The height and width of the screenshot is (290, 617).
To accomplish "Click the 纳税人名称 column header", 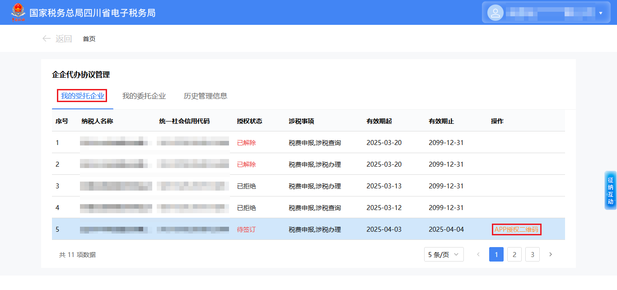I will [x=97, y=121].
